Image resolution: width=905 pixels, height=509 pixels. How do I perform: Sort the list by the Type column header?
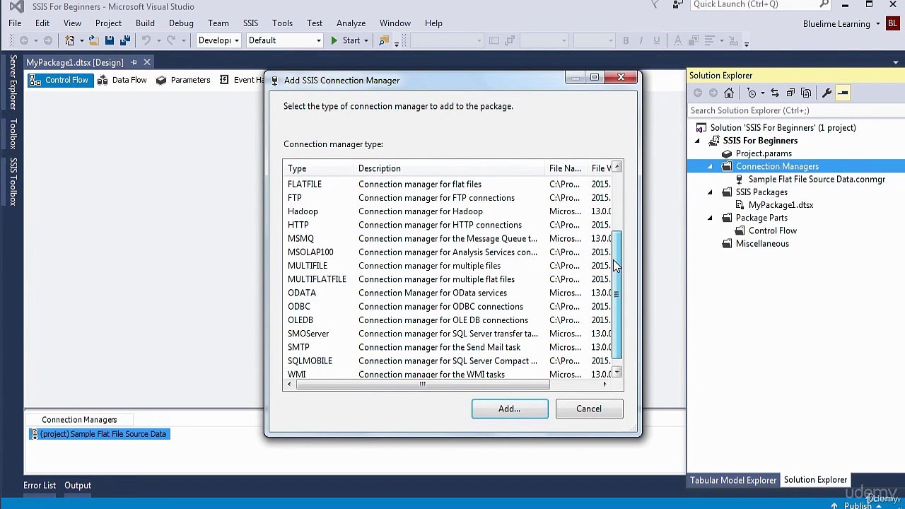(318, 168)
